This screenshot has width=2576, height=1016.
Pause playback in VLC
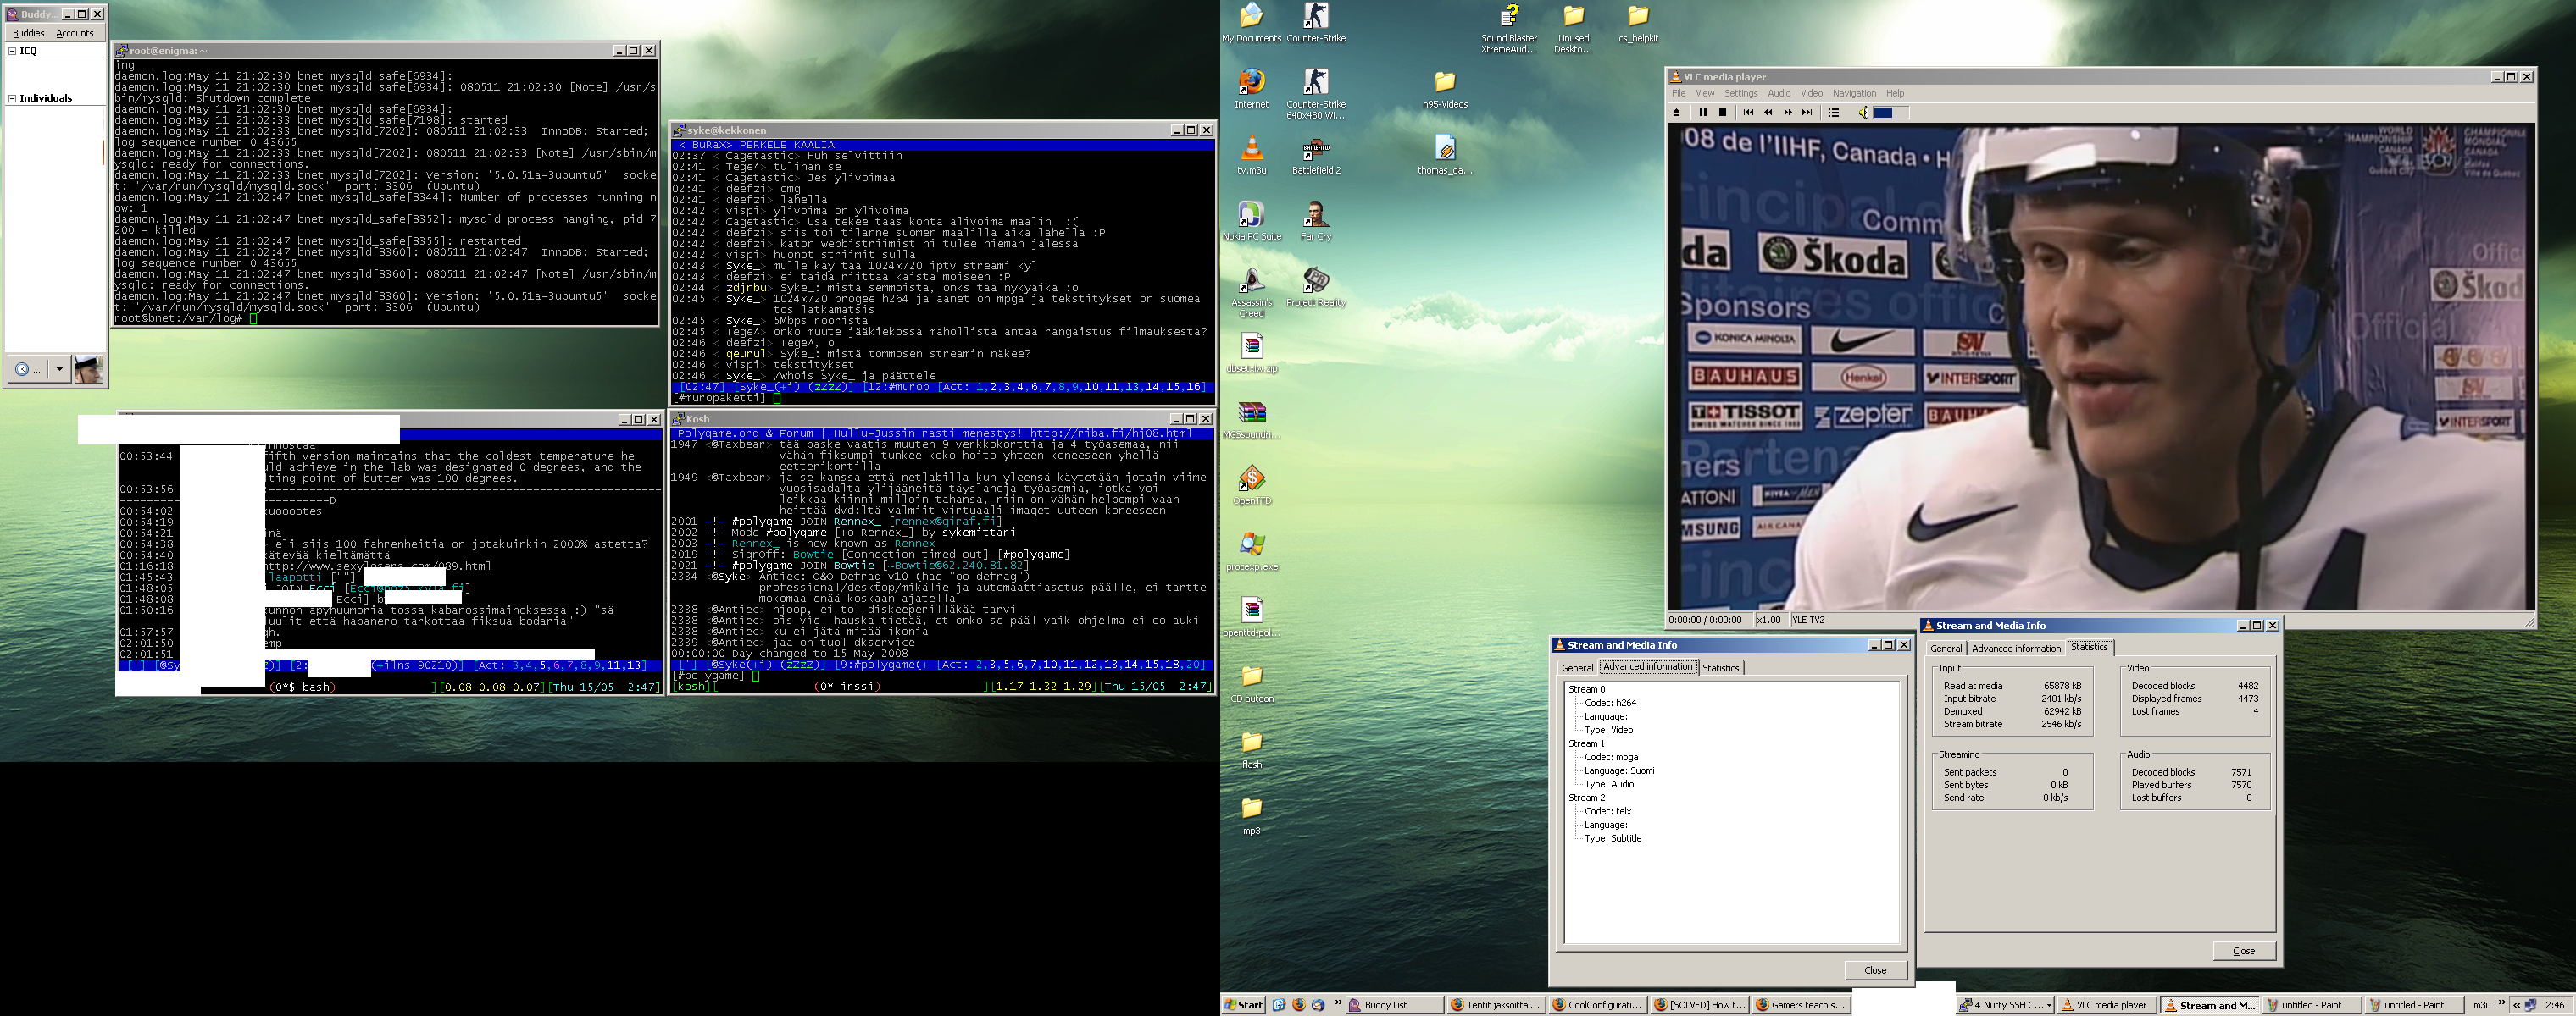click(1703, 113)
